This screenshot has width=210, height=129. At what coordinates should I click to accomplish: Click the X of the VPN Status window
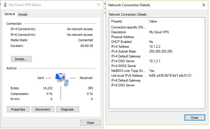pos(99,5)
